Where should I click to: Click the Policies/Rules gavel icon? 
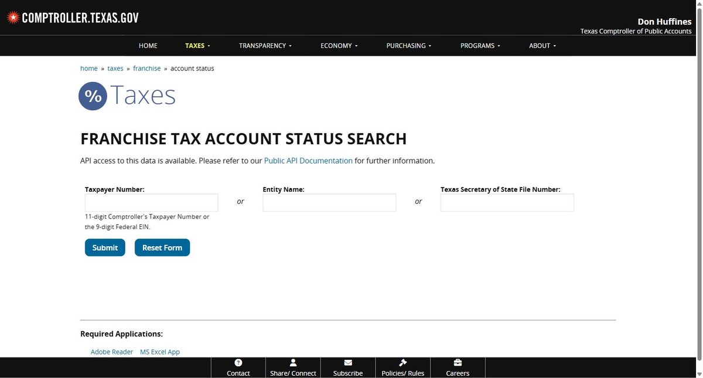click(x=402, y=363)
